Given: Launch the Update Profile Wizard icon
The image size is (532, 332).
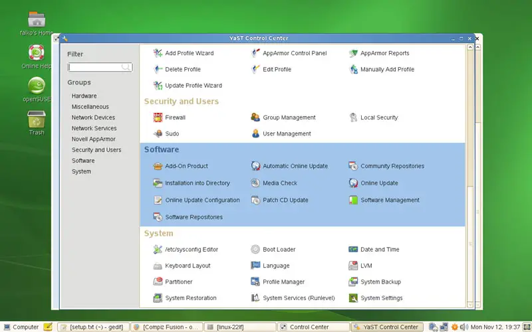Looking at the screenshot, I should click(x=158, y=86).
